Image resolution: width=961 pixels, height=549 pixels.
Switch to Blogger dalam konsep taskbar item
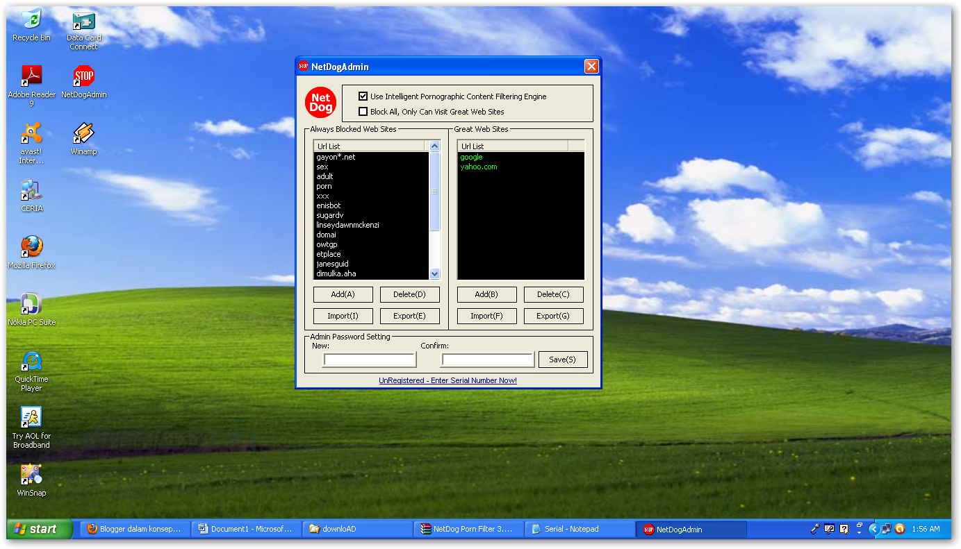pyautogui.click(x=135, y=529)
